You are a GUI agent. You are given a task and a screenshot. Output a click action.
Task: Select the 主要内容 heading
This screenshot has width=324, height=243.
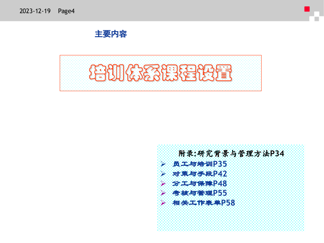click(x=111, y=34)
